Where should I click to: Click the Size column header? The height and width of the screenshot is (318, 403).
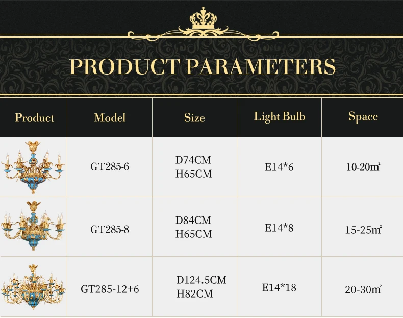coord(194,118)
